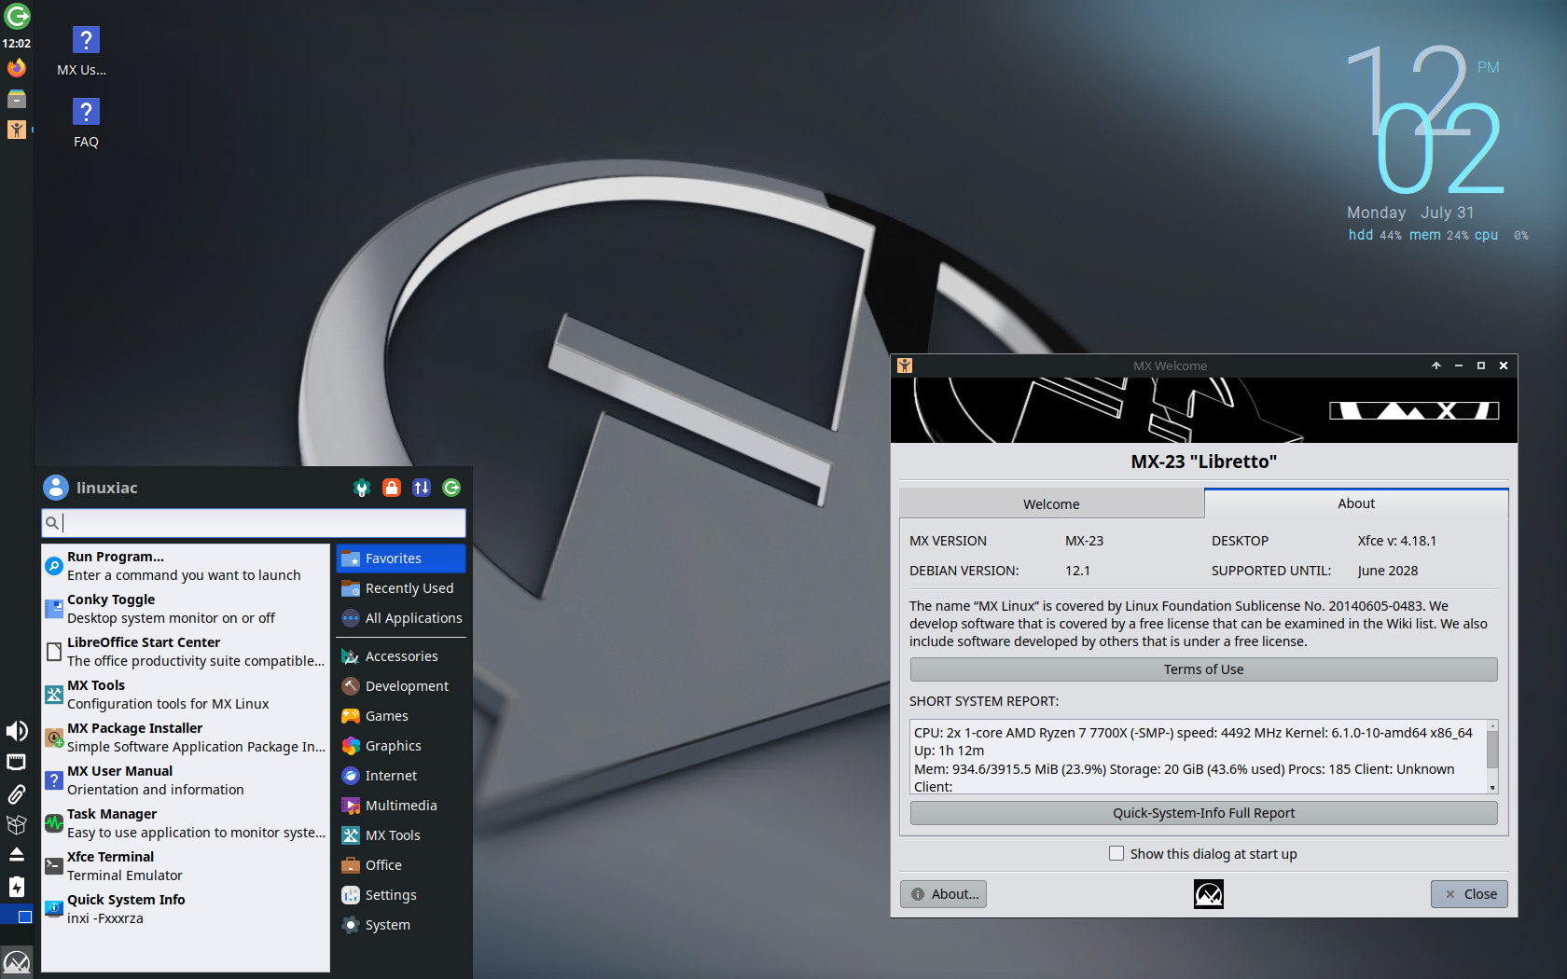1567x979 pixels.
Task: Open the Multimedia category
Action: (x=401, y=806)
